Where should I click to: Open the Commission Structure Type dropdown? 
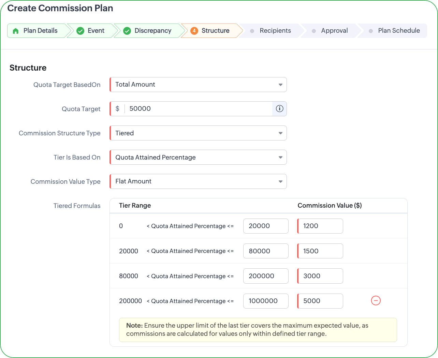coord(198,133)
